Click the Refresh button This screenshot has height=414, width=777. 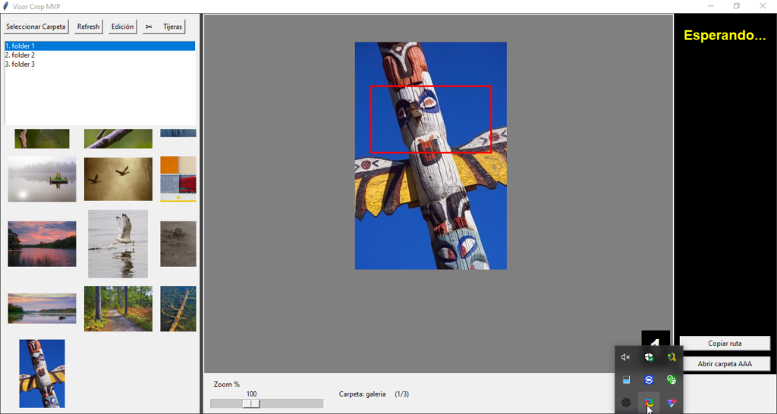click(88, 27)
